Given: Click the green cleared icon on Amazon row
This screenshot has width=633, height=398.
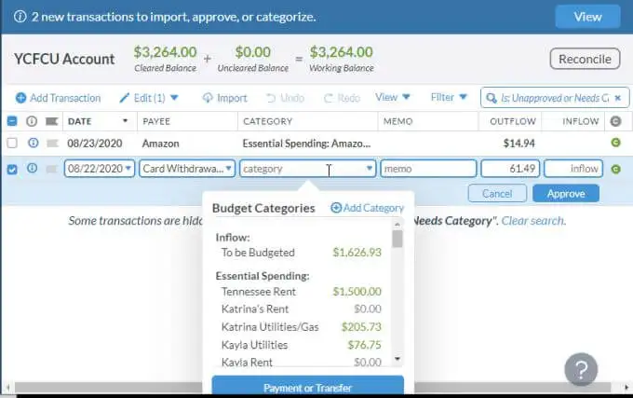Looking at the screenshot, I should [x=615, y=143].
